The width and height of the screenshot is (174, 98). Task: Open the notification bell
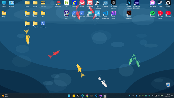pyautogui.click(x=172, y=96)
